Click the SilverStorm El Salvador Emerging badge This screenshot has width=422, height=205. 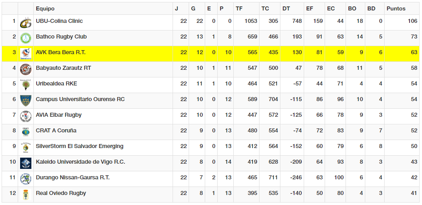pos(26,147)
